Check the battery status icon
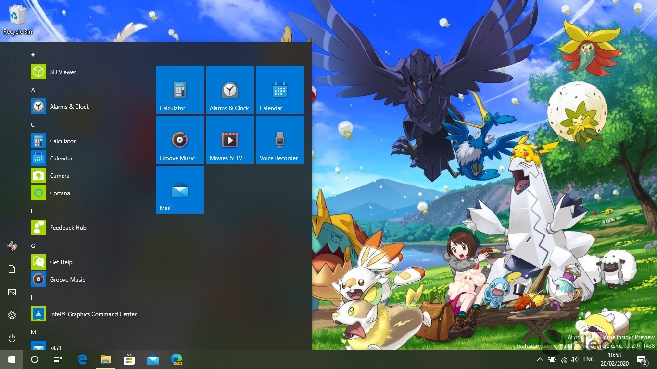Image resolution: width=657 pixels, height=369 pixels. tap(552, 359)
